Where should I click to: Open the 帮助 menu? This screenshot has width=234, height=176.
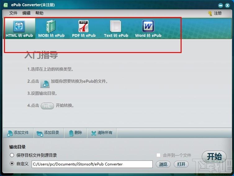point(39,13)
